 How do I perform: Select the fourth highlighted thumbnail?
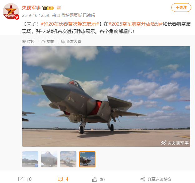pyautogui.click(x=87, y=159)
